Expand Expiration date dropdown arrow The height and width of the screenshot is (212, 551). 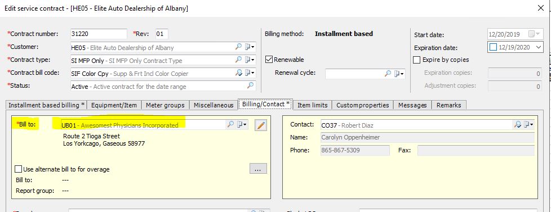[539, 47]
